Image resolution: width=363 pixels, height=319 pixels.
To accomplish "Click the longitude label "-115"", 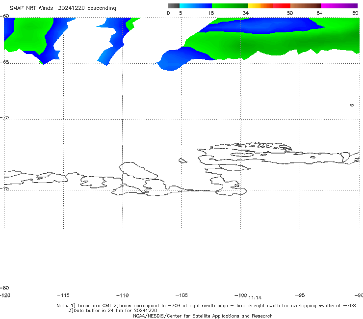I will coord(63,295).
